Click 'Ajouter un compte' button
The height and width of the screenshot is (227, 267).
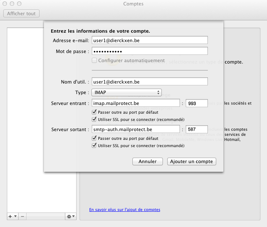pyautogui.click(x=192, y=161)
